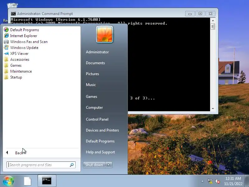Screen dimensions: 249x187
Task: Click the magnifier icon in search box
Action: pos(72,165)
